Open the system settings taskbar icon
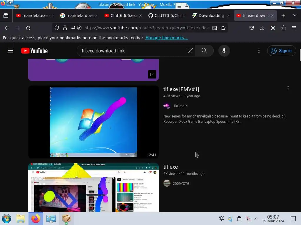 [51, 219]
